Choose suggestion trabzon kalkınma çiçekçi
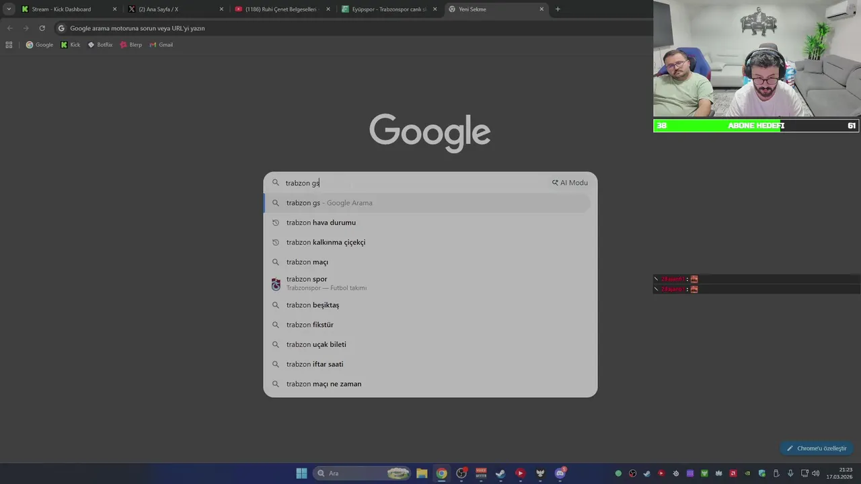861x484 pixels. (x=427, y=242)
